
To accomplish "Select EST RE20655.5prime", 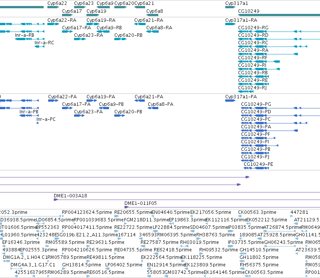I will click(117, 216).
